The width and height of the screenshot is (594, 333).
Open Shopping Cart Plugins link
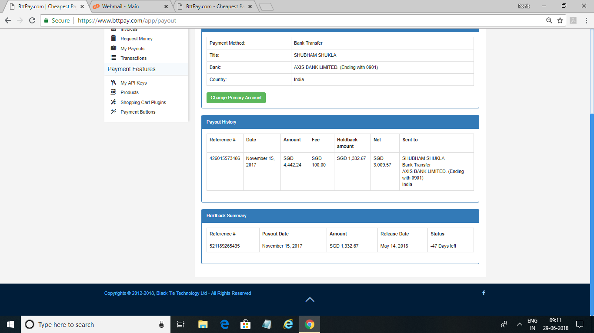143,102
